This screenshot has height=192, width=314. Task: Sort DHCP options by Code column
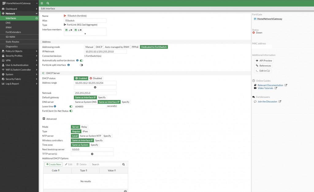point(56,171)
